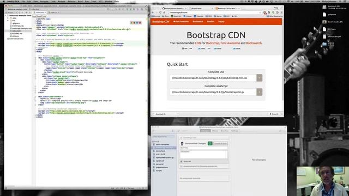The width and height of the screenshot is (349, 196).
Task: Click the Complete JavaScript URL text field
Action: (213, 92)
